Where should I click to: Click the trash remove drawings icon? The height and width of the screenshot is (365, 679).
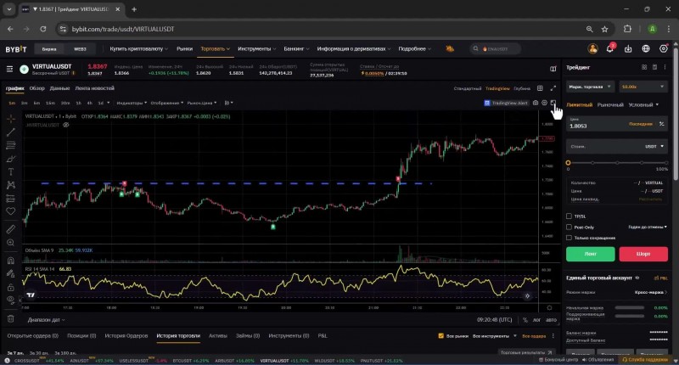tap(11, 319)
